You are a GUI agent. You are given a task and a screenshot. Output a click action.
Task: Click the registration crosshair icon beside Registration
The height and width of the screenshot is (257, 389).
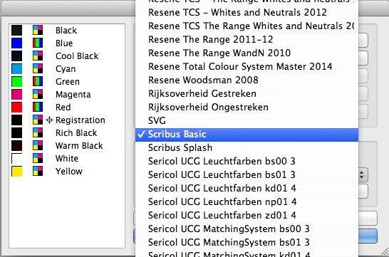click(49, 120)
